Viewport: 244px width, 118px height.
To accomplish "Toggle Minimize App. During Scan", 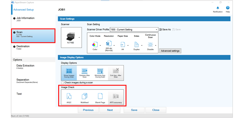I will point(100,73).
